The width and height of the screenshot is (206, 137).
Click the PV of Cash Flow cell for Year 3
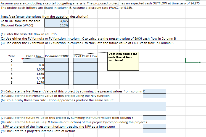(57, 74)
